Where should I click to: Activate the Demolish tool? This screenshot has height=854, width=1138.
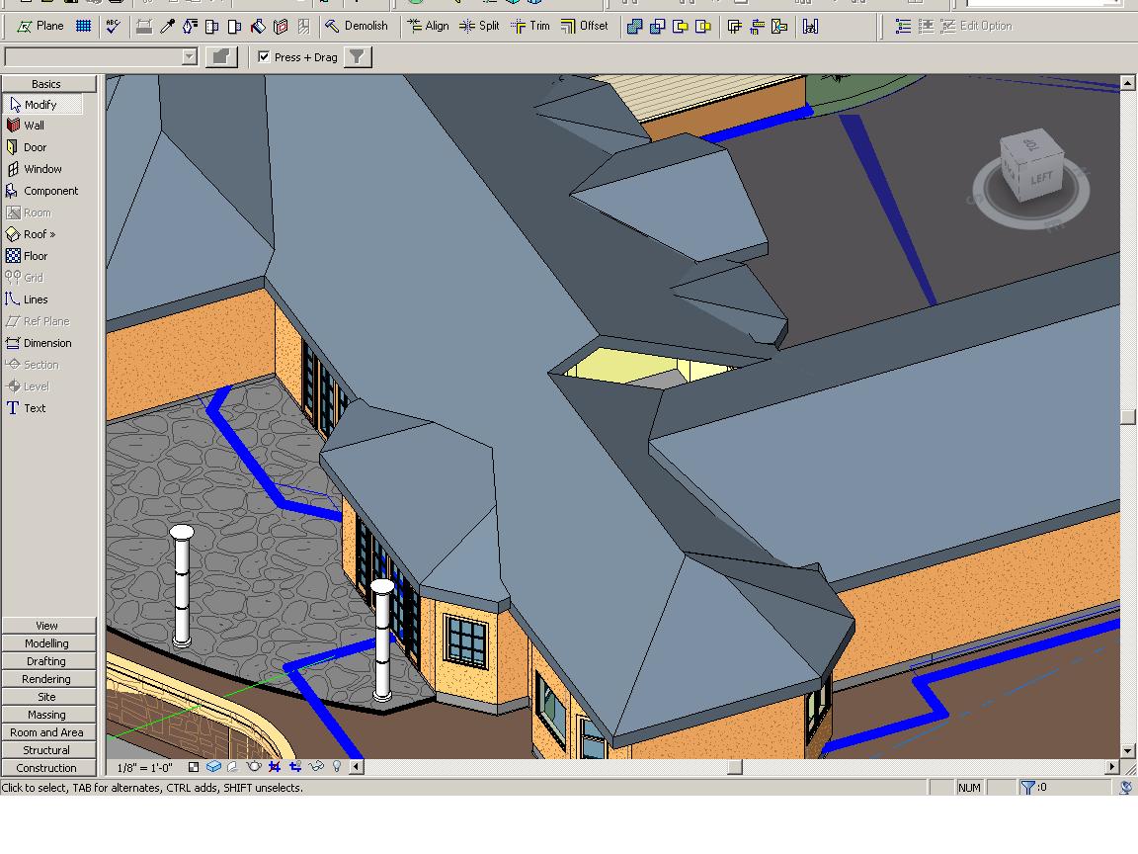357,26
